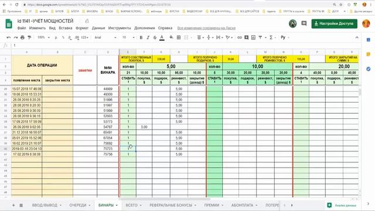Open the Дополнения menu

click(145, 28)
